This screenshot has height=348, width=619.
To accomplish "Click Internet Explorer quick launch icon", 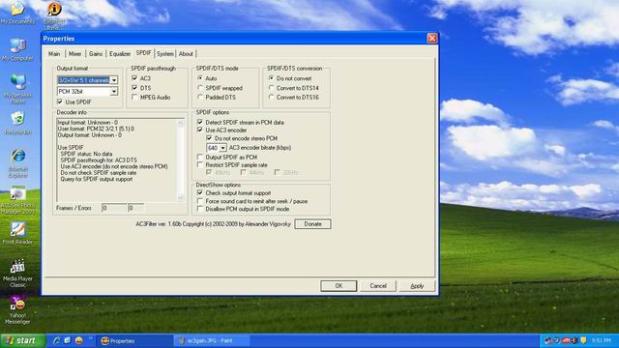I will tap(56, 340).
